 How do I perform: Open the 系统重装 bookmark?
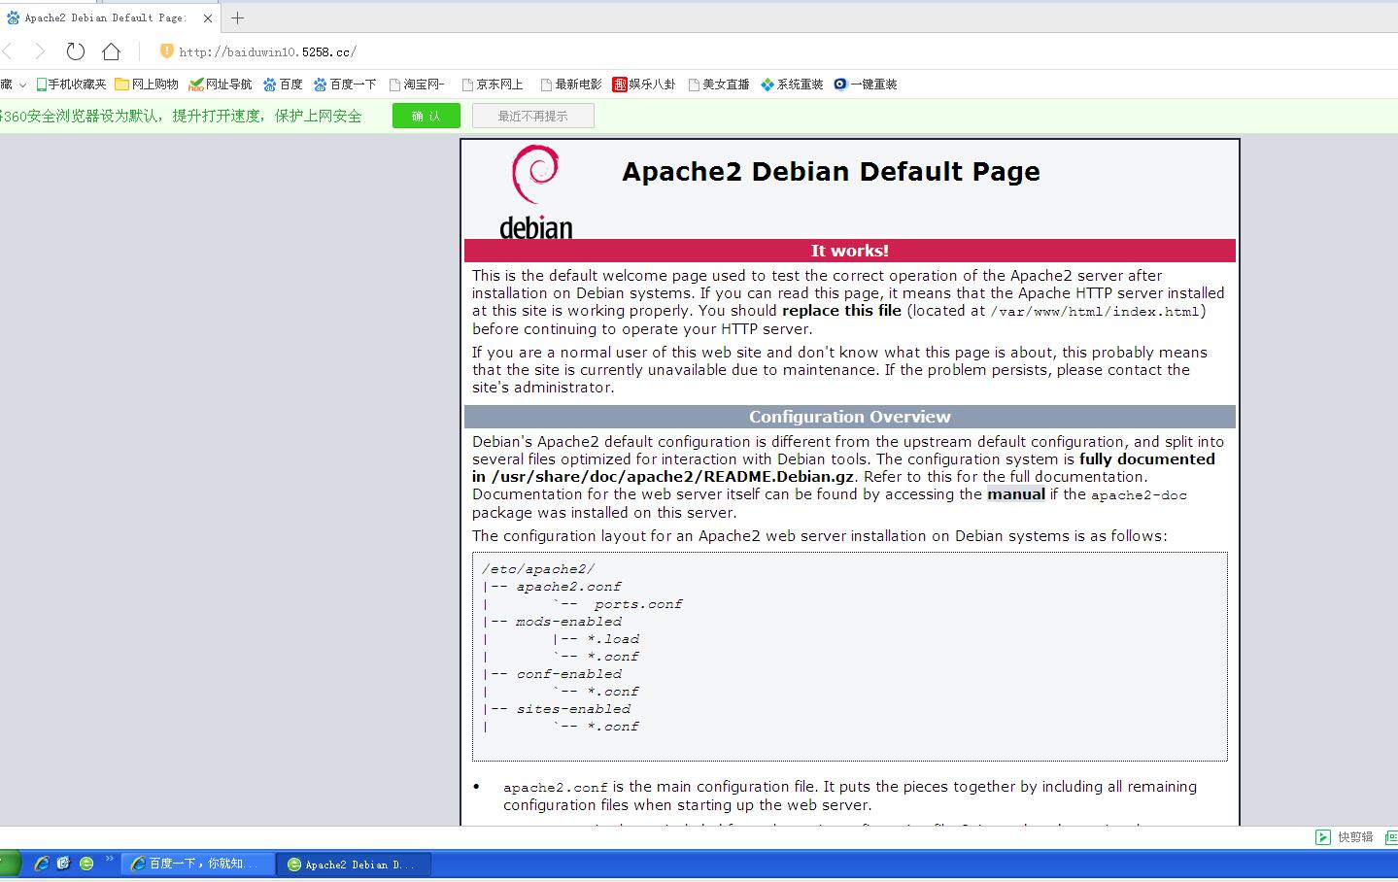(x=792, y=85)
